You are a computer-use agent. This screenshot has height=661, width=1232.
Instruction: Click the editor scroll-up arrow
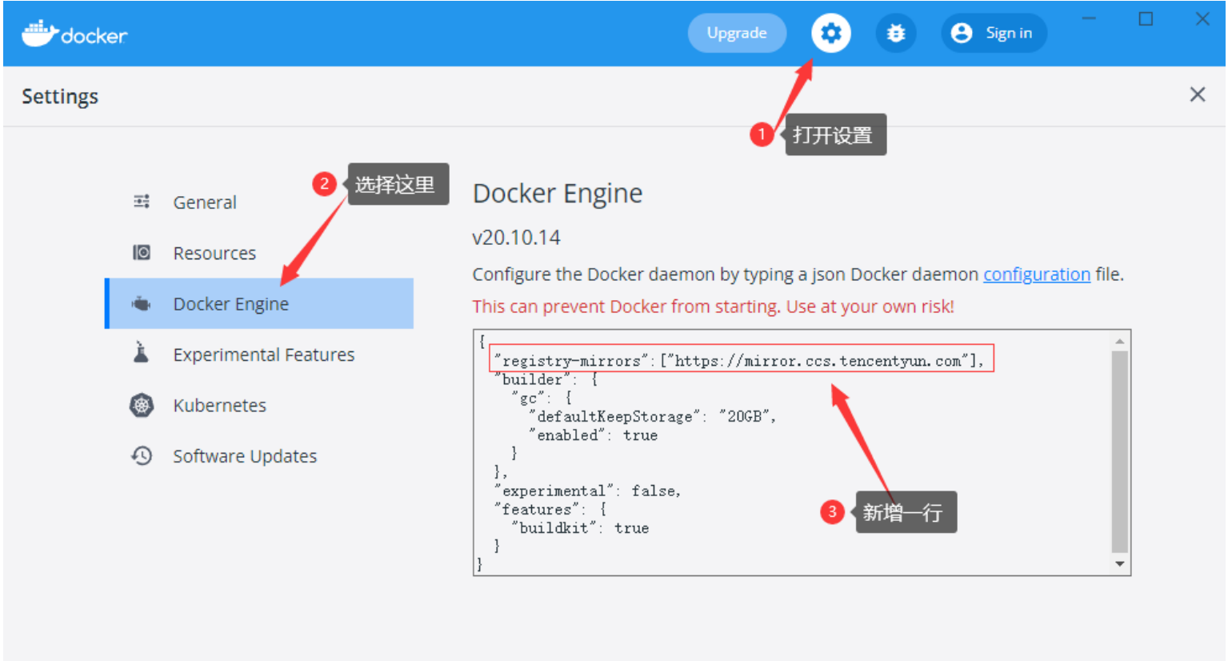pyautogui.click(x=1120, y=341)
